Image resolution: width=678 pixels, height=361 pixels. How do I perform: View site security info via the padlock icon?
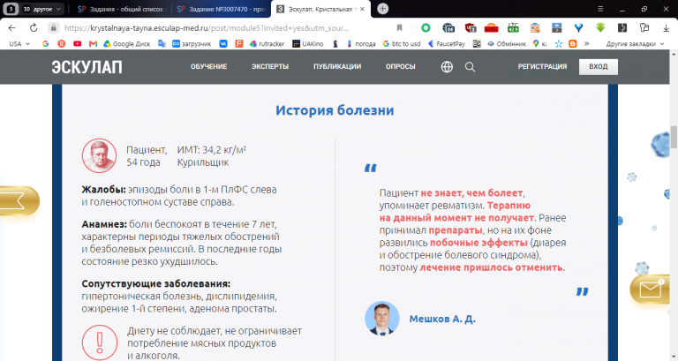[53, 28]
